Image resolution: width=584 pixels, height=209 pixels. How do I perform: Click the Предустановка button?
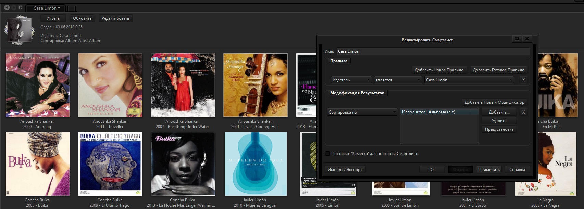(x=499, y=129)
